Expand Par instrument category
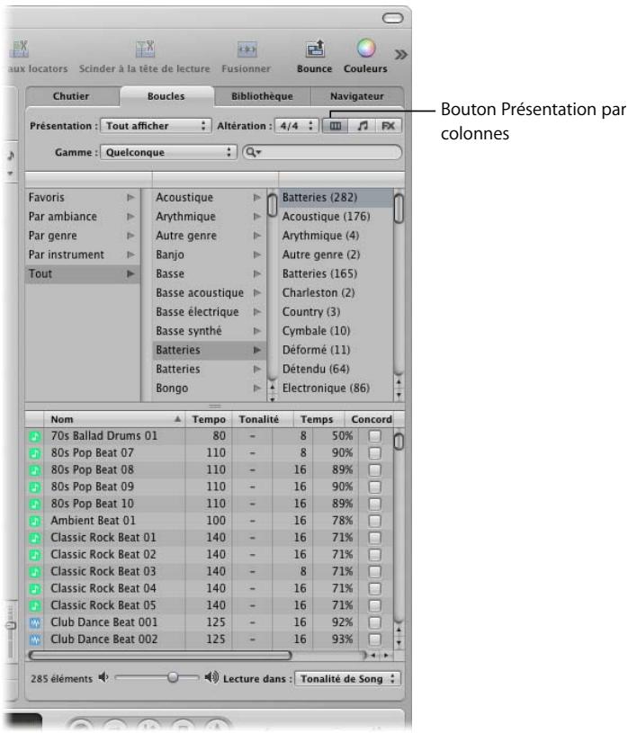The width and height of the screenshot is (628, 733). [130, 255]
